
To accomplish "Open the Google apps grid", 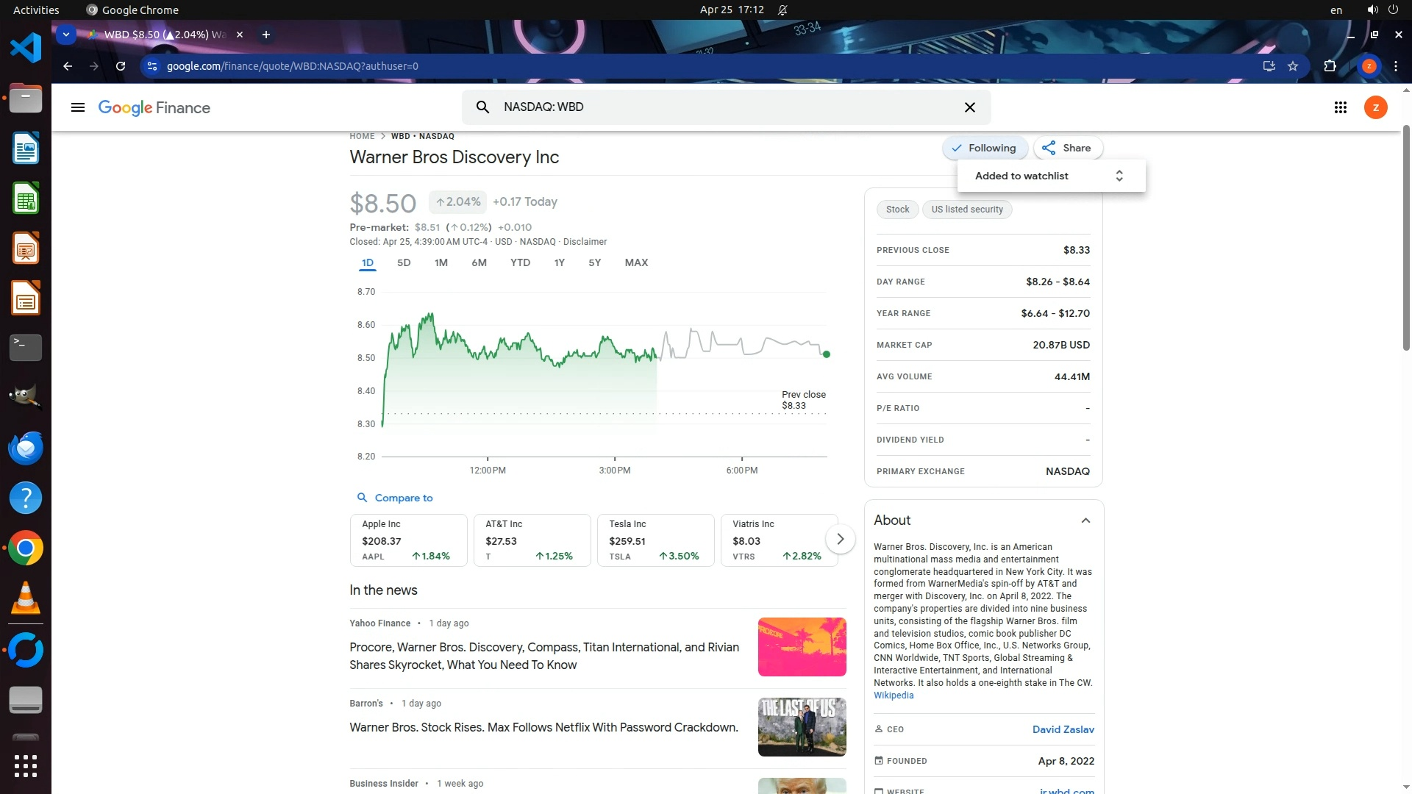I will click(1340, 108).
